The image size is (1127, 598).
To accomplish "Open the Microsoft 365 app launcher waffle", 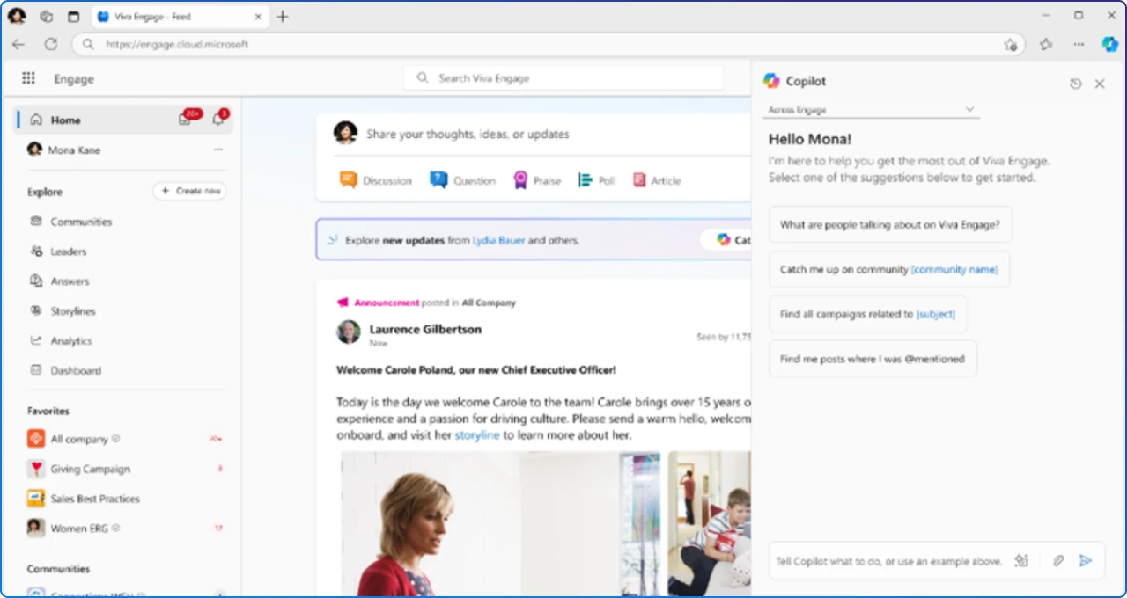I will click(x=28, y=78).
